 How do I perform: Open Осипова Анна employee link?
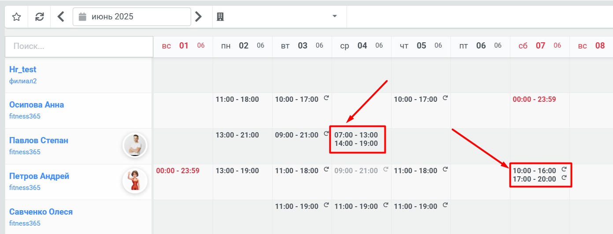coord(37,105)
